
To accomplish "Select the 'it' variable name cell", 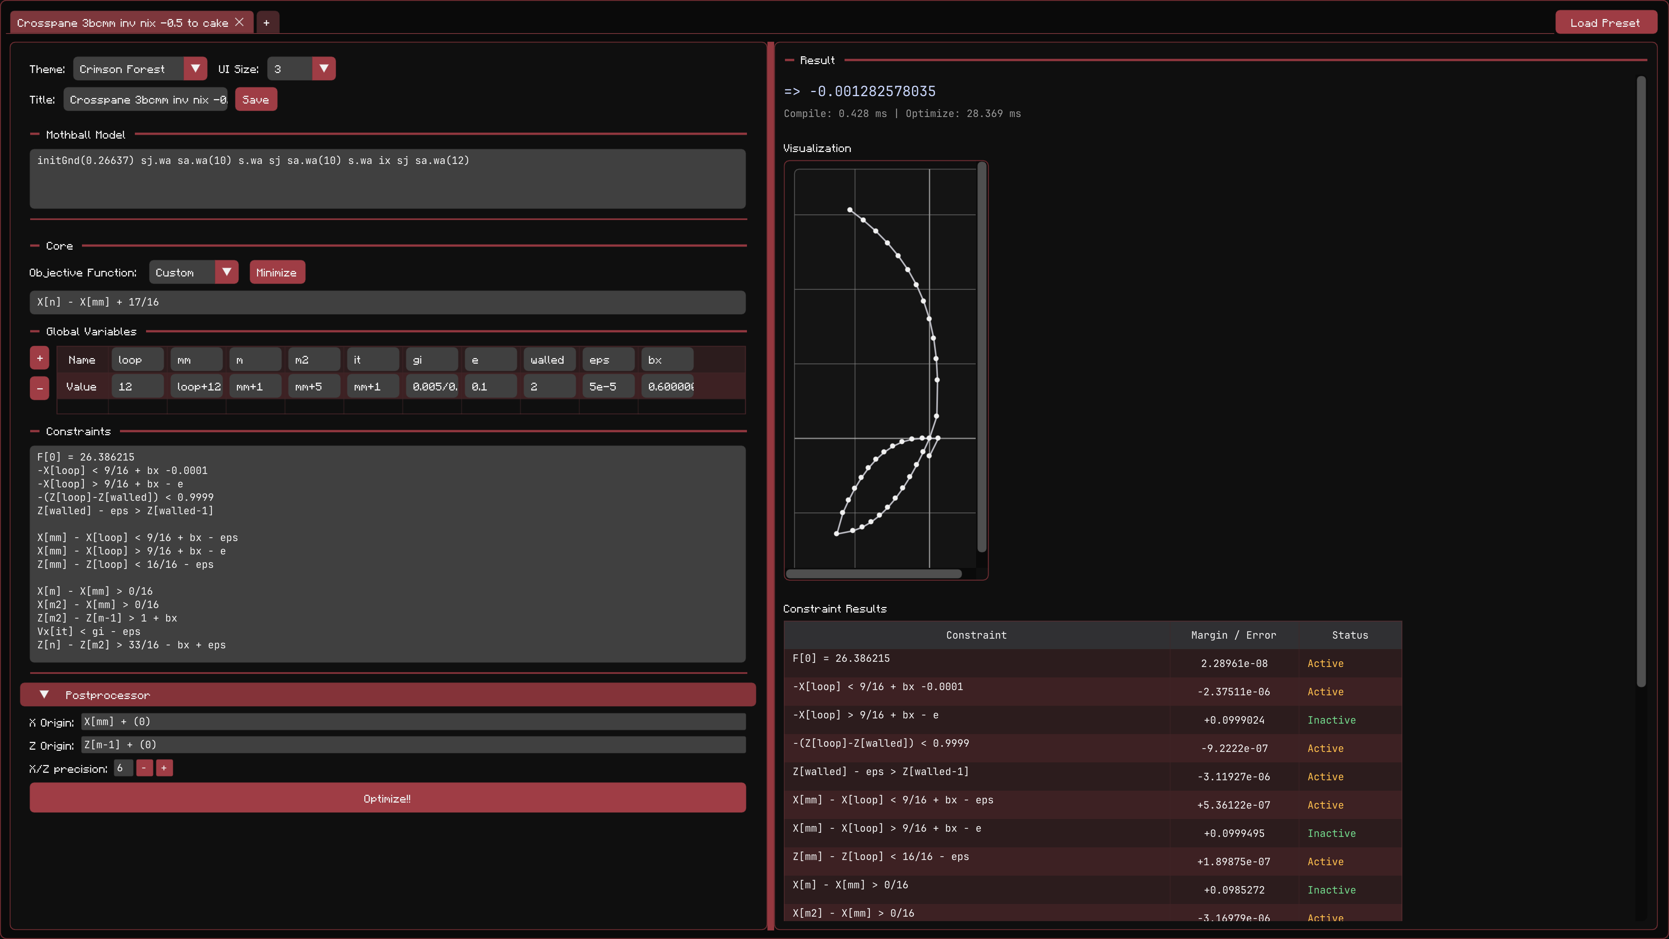I will (373, 360).
